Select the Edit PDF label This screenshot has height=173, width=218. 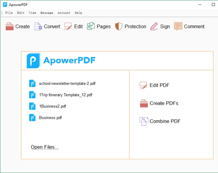point(160,85)
